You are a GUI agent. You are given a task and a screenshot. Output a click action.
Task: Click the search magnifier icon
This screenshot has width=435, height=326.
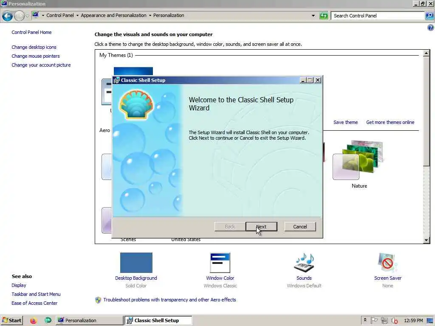(x=429, y=16)
